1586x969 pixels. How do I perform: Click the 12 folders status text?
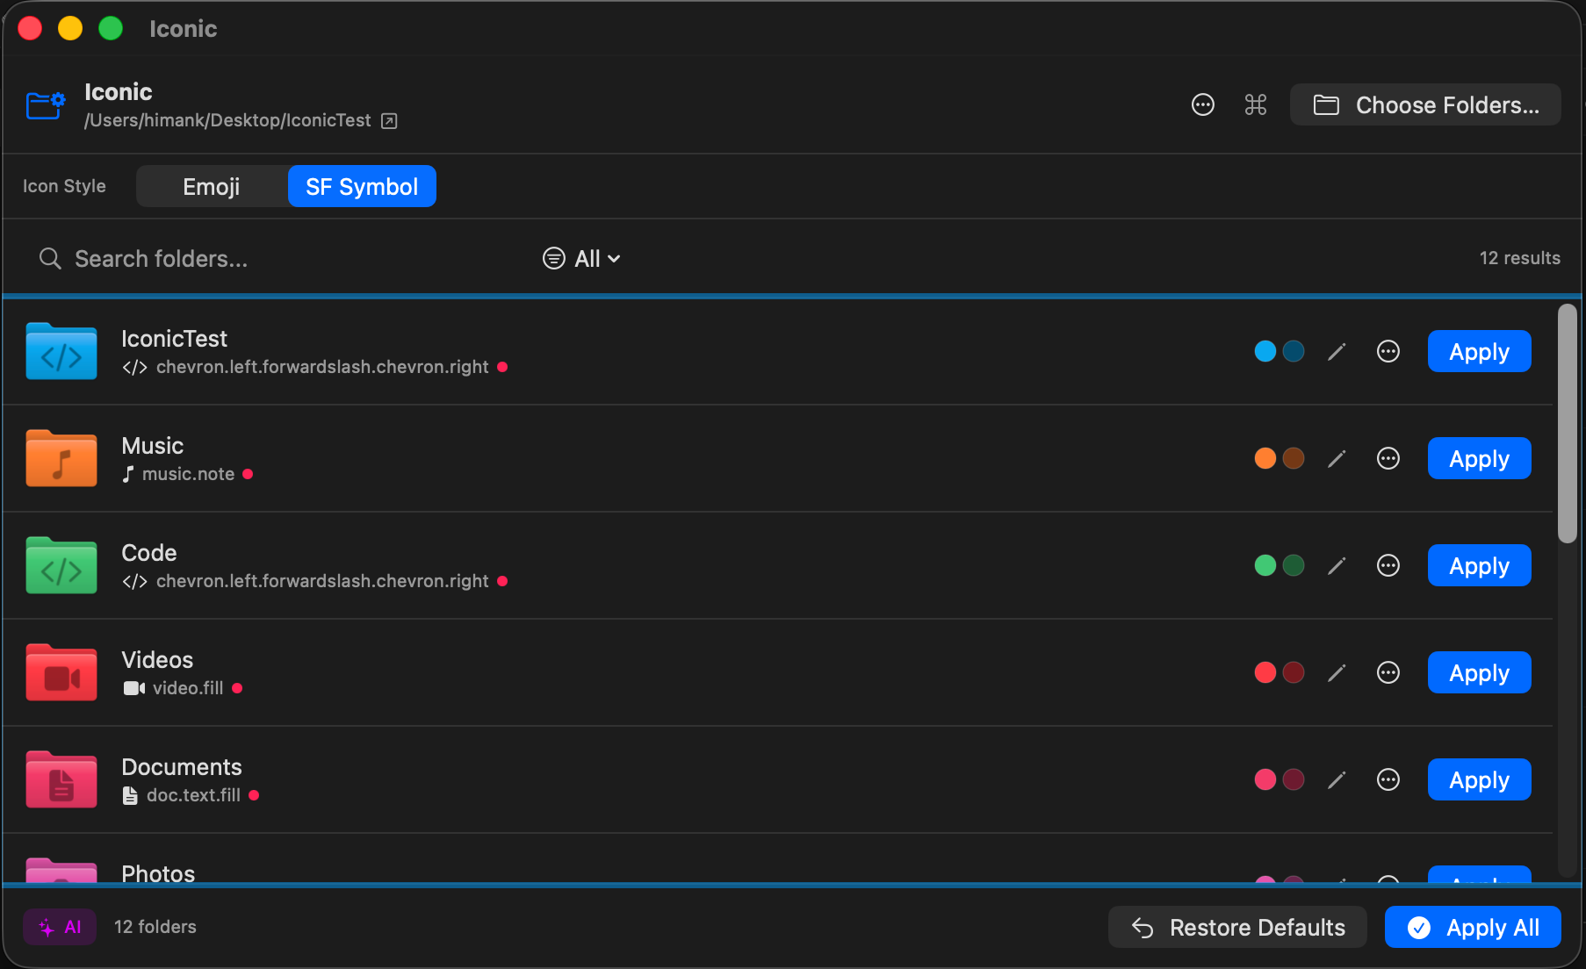tap(155, 927)
